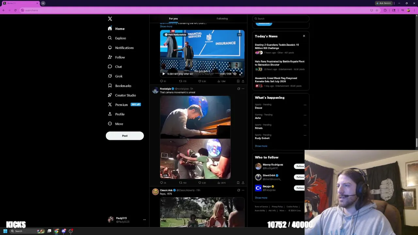View analytics for the 12M views post
The height and width of the screenshot is (235, 418).
tap(221, 81)
